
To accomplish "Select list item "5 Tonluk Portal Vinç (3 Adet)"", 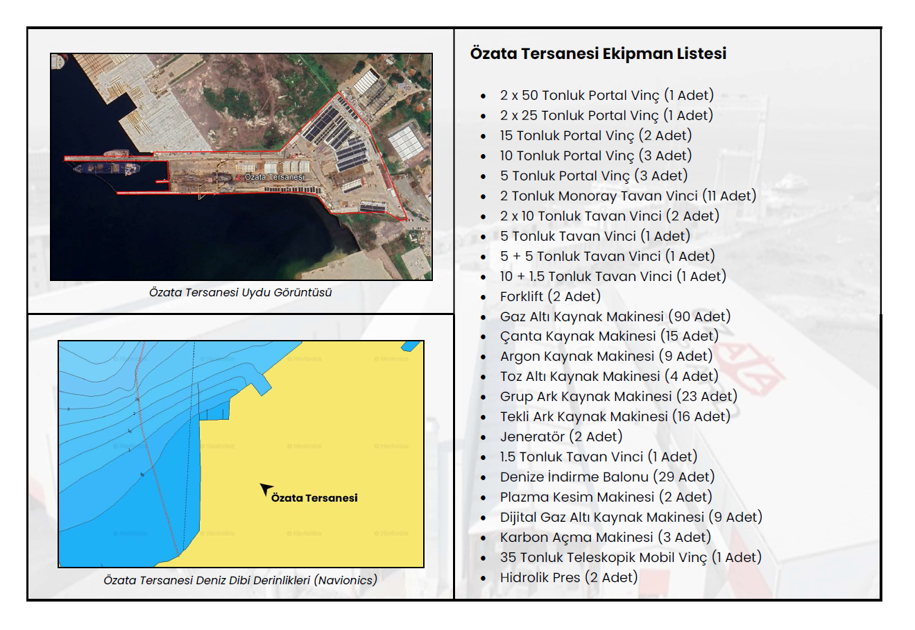I will [x=594, y=176].
